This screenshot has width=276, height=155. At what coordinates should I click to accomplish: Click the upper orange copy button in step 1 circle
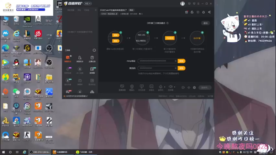pyautogui.click(x=116, y=35)
